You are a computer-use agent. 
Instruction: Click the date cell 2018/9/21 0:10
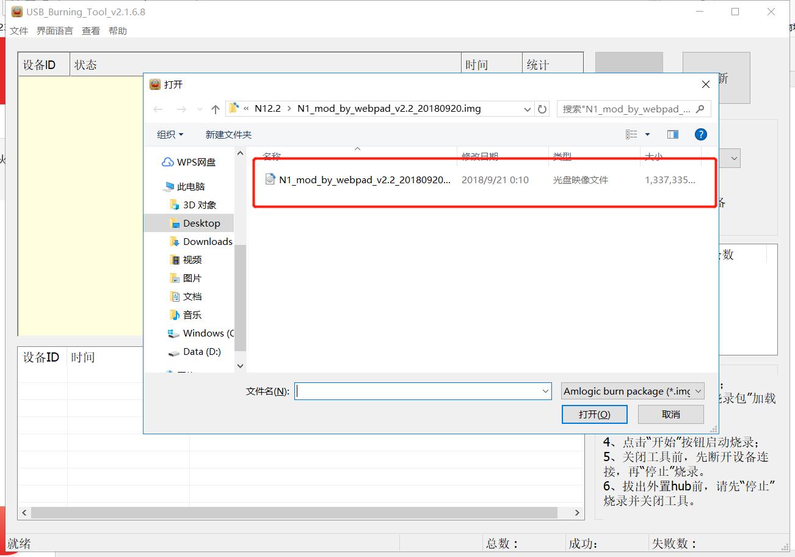495,180
